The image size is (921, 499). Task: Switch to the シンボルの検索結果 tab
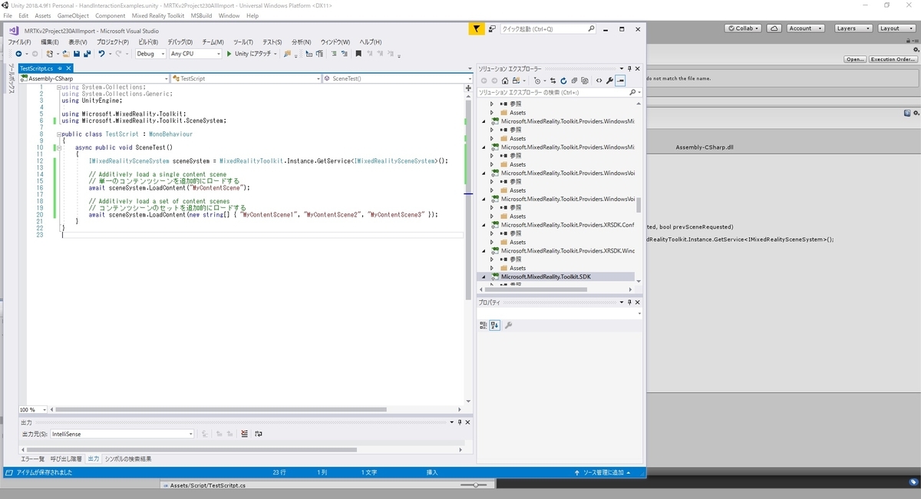click(128, 458)
